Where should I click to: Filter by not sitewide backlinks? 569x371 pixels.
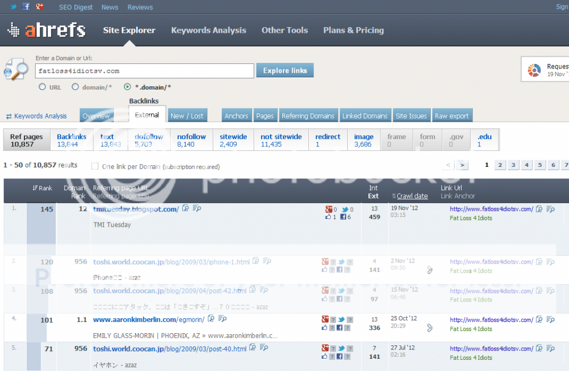(281, 140)
